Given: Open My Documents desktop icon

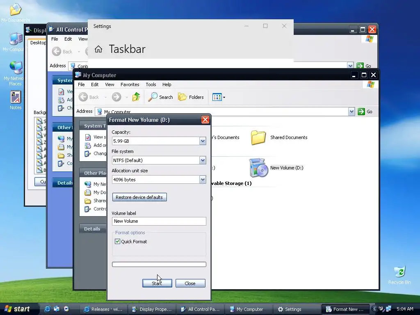Looking at the screenshot, I should coord(15,12).
